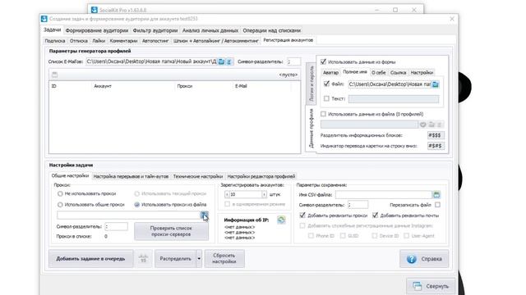526x295 pixels.
Task: Select the Отписка subtab
Action: (x=79, y=41)
